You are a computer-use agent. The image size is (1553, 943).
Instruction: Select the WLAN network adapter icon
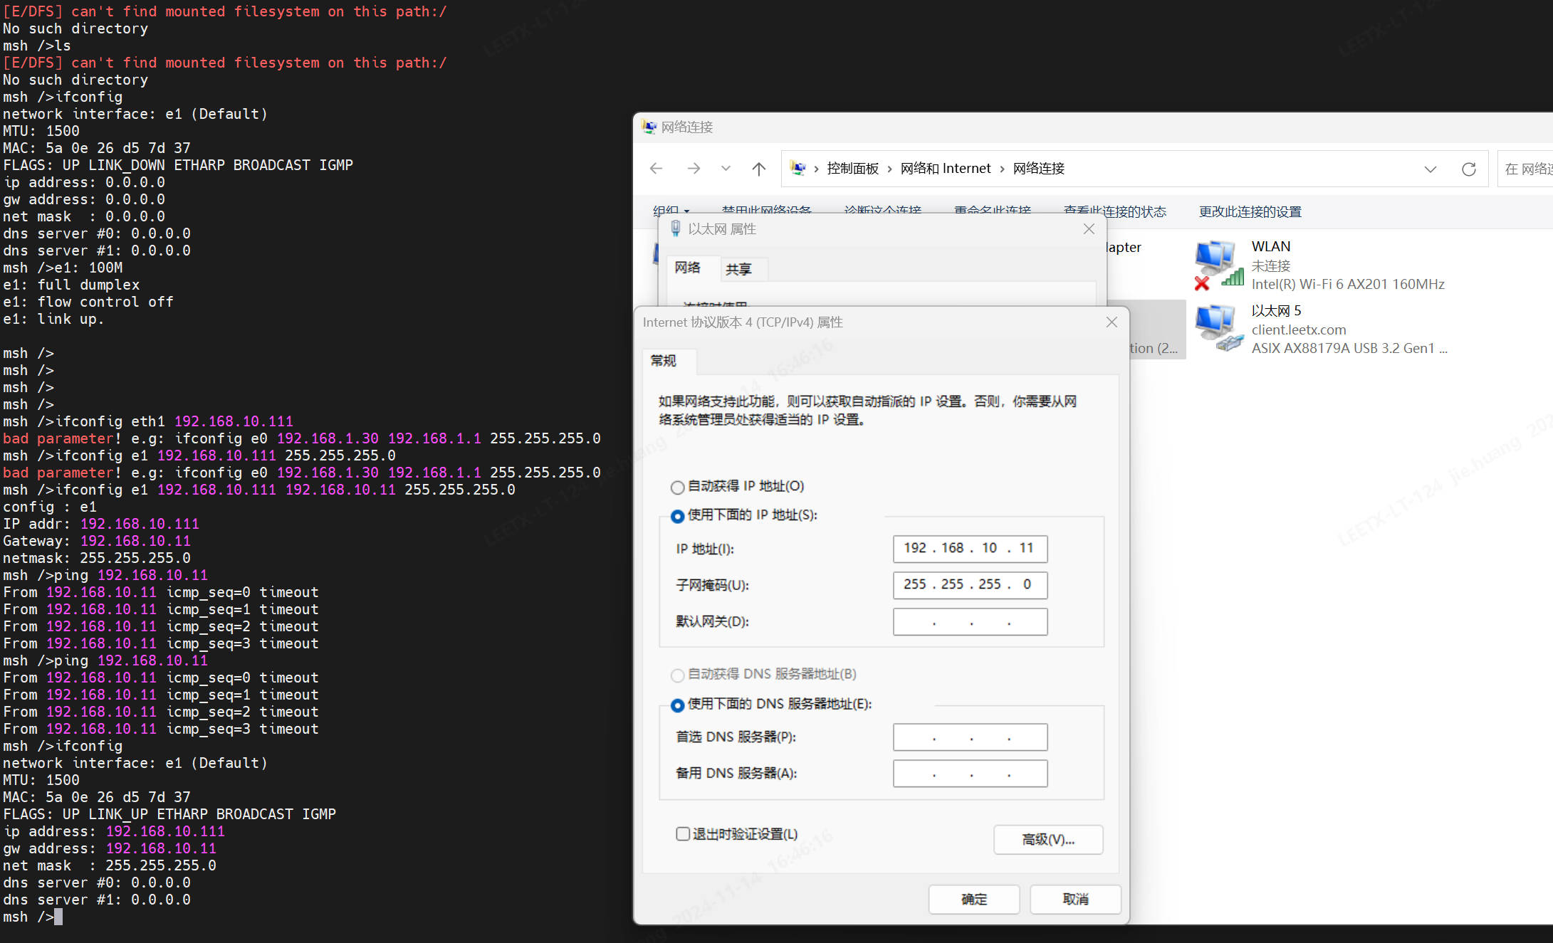click(x=1217, y=264)
